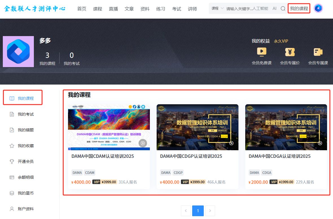Open the 考试 navigation menu item
Screen dimensions: 333x219
point(177,9)
